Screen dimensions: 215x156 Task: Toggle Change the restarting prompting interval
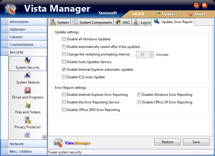pyautogui.click(x=64, y=54)
